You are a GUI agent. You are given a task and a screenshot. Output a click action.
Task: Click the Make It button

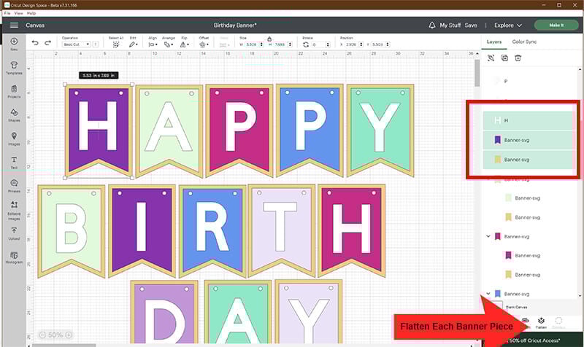point(556,26)
